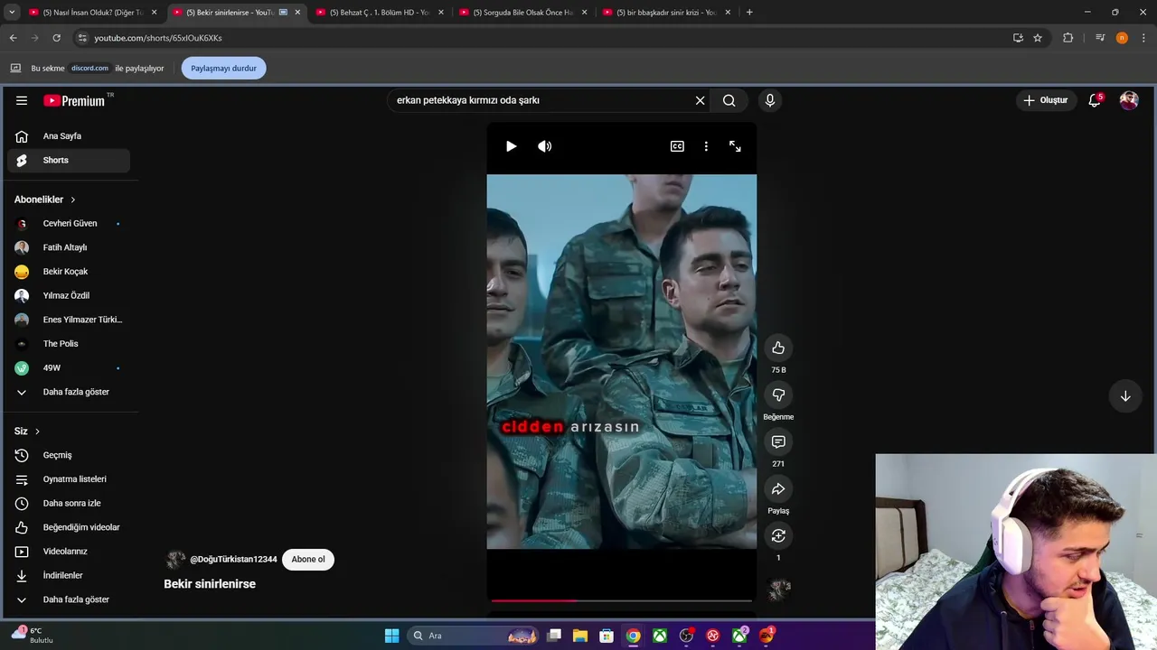Open the Fatih Altaylı subscription
This screenshot has height=650, width=1157.
(69, 247)
